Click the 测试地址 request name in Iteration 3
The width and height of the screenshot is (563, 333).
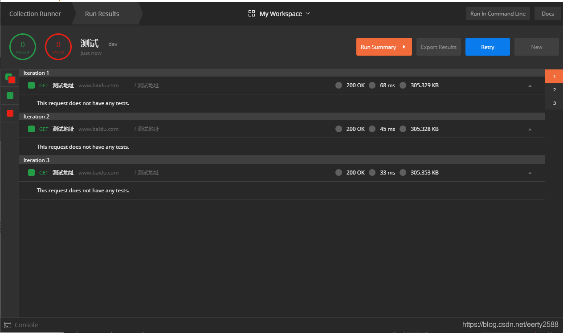(63, 173)
